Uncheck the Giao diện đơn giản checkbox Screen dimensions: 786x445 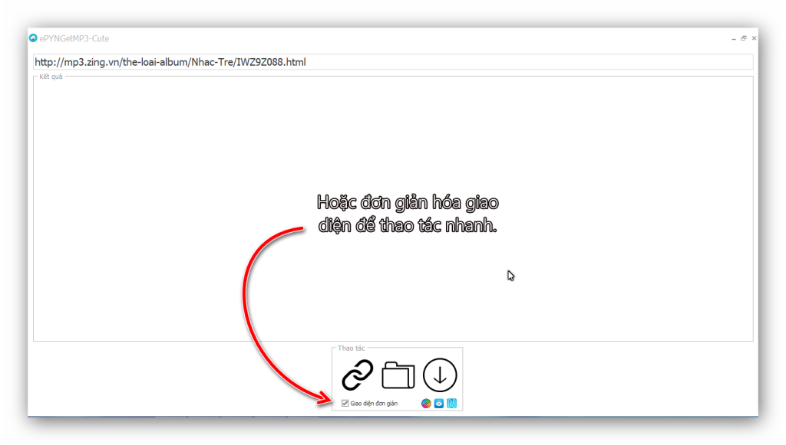pos(345,403)
